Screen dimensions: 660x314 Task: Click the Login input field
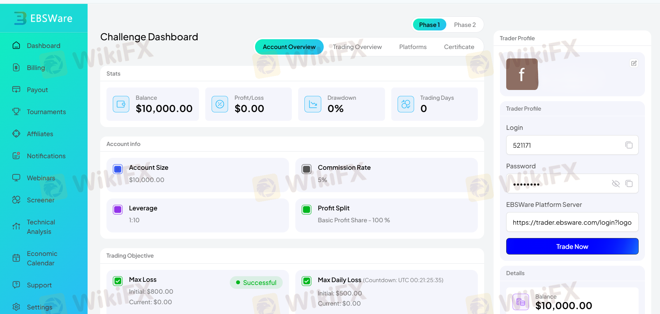(x=572, y=145)
